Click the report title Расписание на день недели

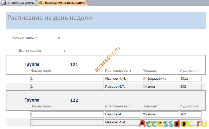(x=50, y=18)
